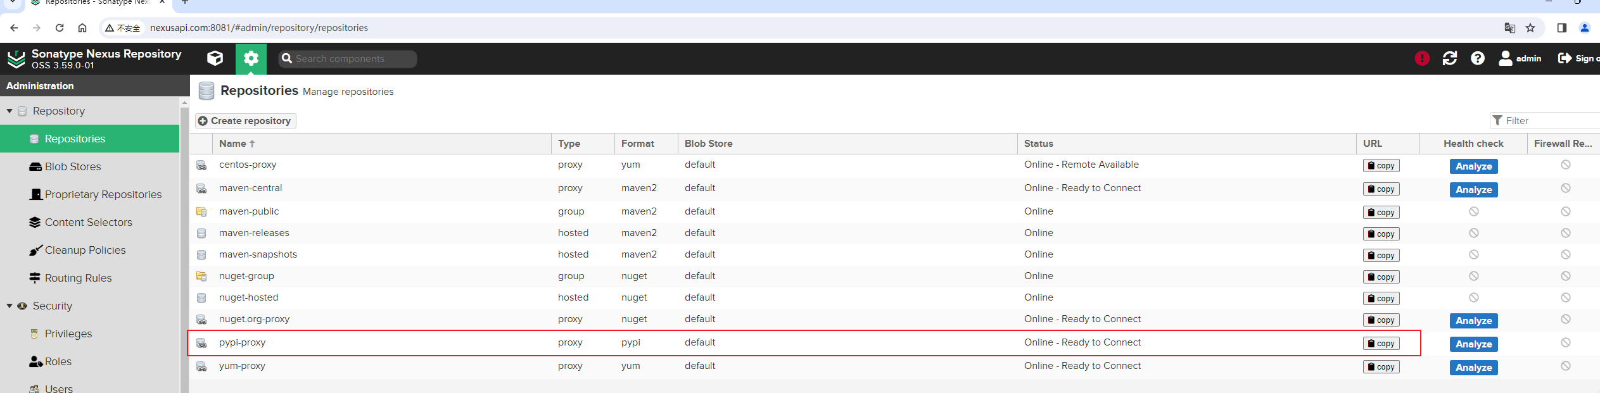Click the red system alert icon
This screenshot has height=393, width=1600.
click(x=1421, y=58)
